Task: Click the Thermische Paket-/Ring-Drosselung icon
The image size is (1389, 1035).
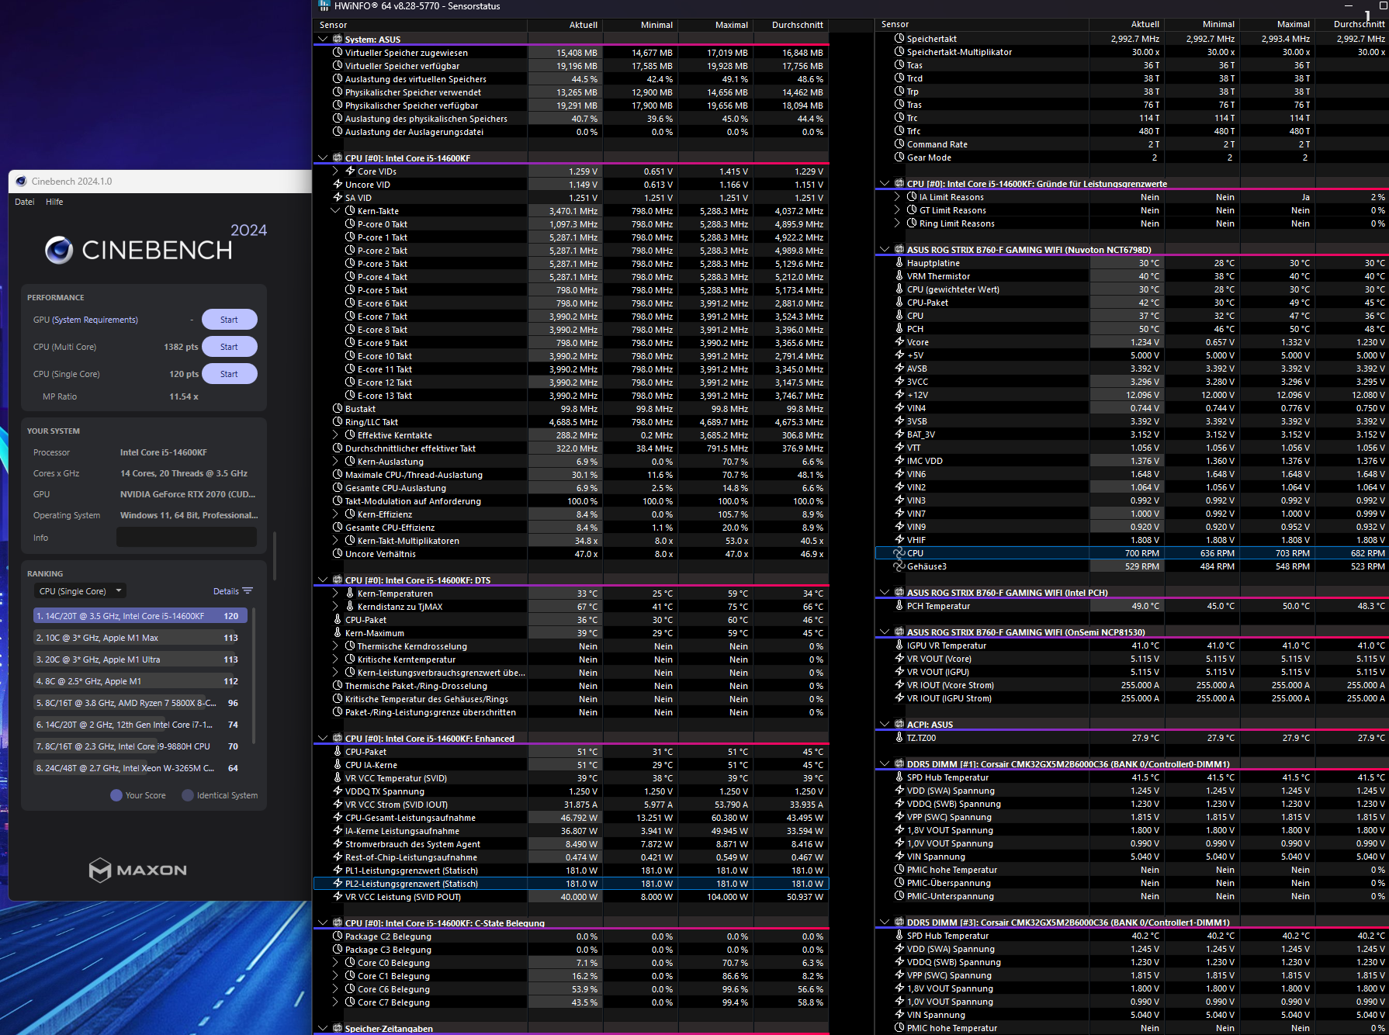Action: click(x=338, y=686)
